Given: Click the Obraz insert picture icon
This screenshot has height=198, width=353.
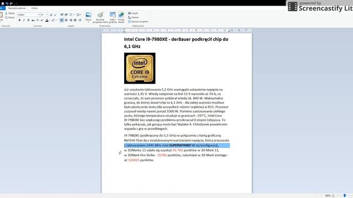Looking at the screenshot, I should (x=88, y=15).
